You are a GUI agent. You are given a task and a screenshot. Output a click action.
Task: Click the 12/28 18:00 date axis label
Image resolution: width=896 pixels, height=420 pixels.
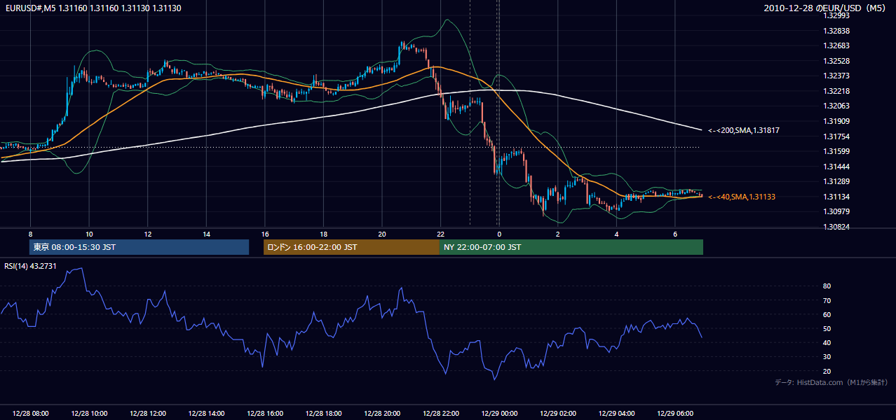click(323, 414)
